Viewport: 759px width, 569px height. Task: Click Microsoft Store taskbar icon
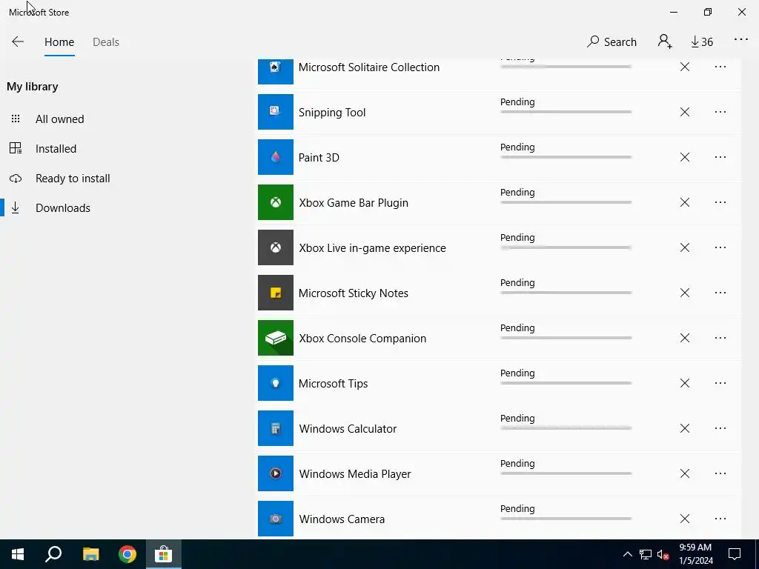tap(164, 554)
